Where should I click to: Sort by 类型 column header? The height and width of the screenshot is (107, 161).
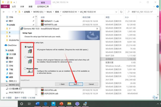(107, 17)
